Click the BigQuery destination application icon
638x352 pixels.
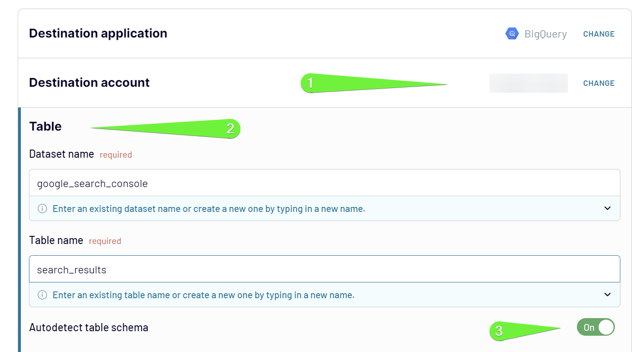tap(511, 33)
